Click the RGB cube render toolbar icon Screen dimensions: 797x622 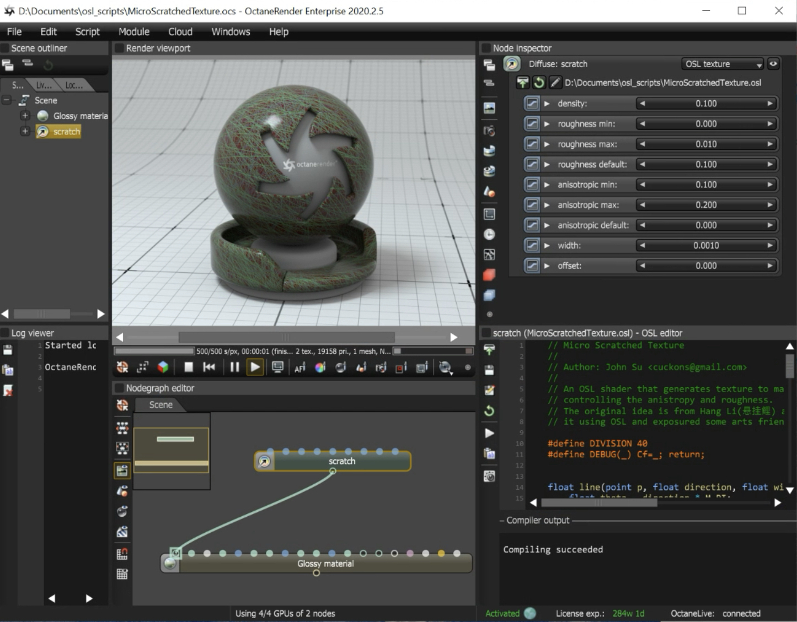click(x=163, y=367)
